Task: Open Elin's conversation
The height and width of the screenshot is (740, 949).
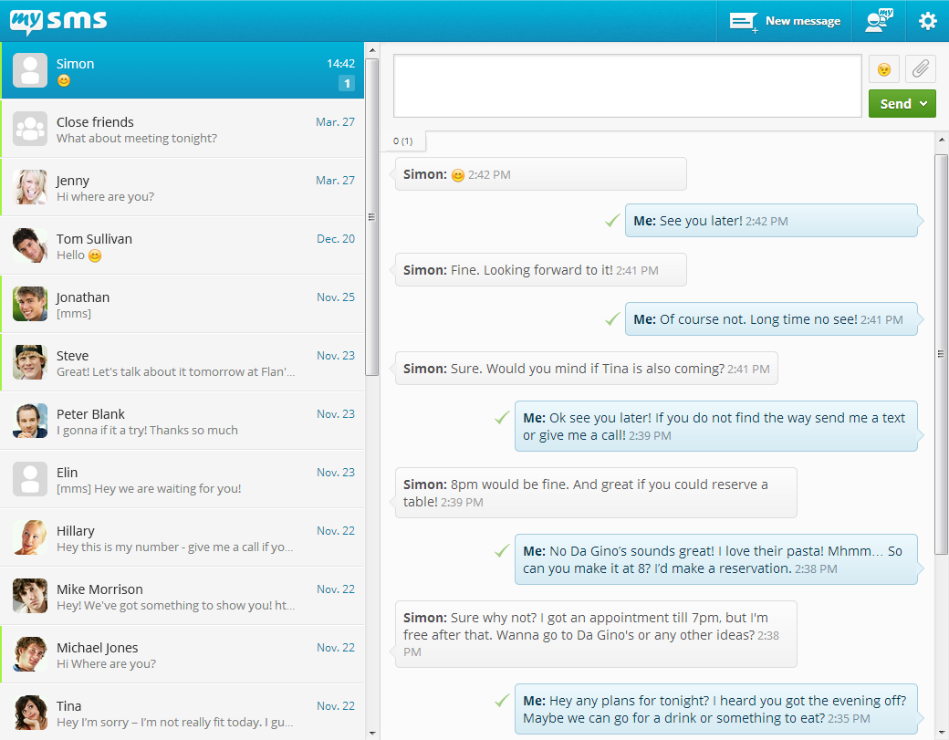Action: 182,480
